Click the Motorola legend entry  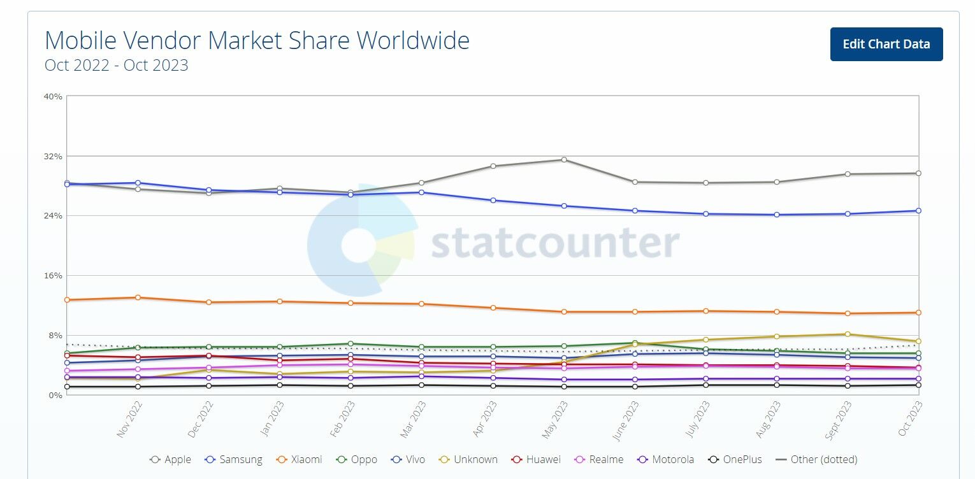[x=666, y=459]
